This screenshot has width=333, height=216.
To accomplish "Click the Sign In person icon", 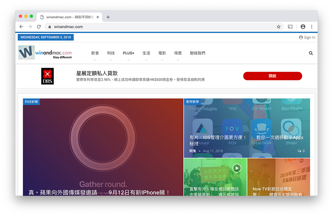I will (x=301, y=37).
